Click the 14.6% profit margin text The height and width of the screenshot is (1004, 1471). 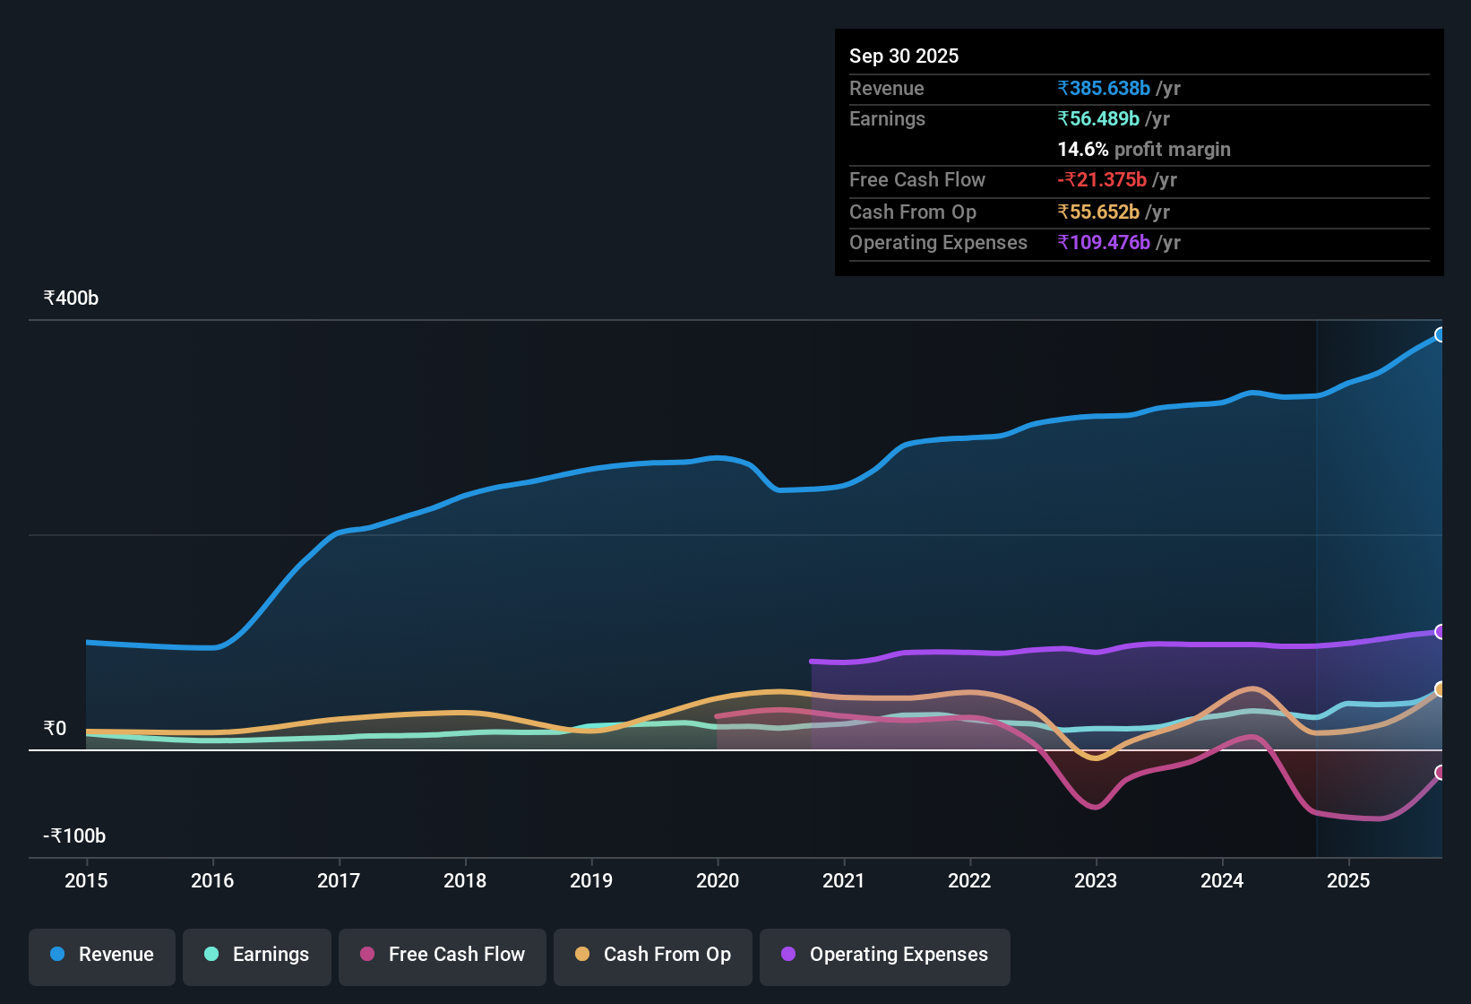(x=1144, y=150)
